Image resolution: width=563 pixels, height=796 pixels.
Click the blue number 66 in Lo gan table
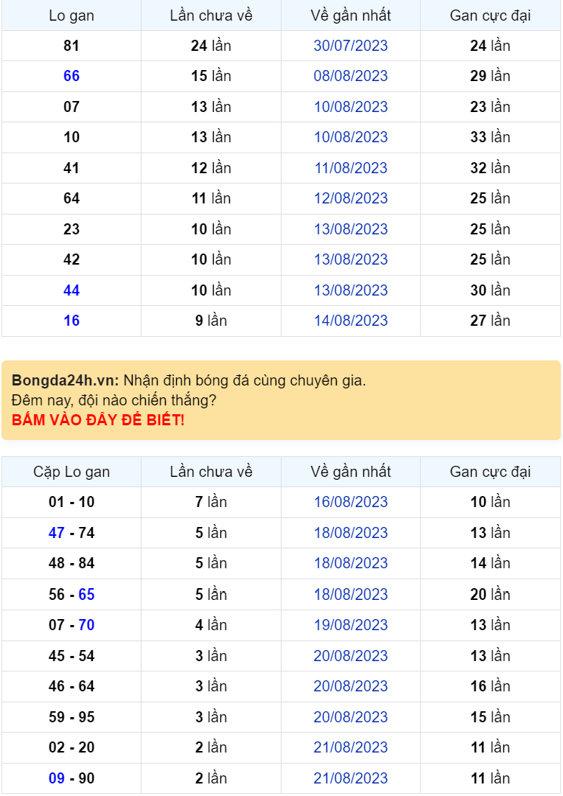71,76
